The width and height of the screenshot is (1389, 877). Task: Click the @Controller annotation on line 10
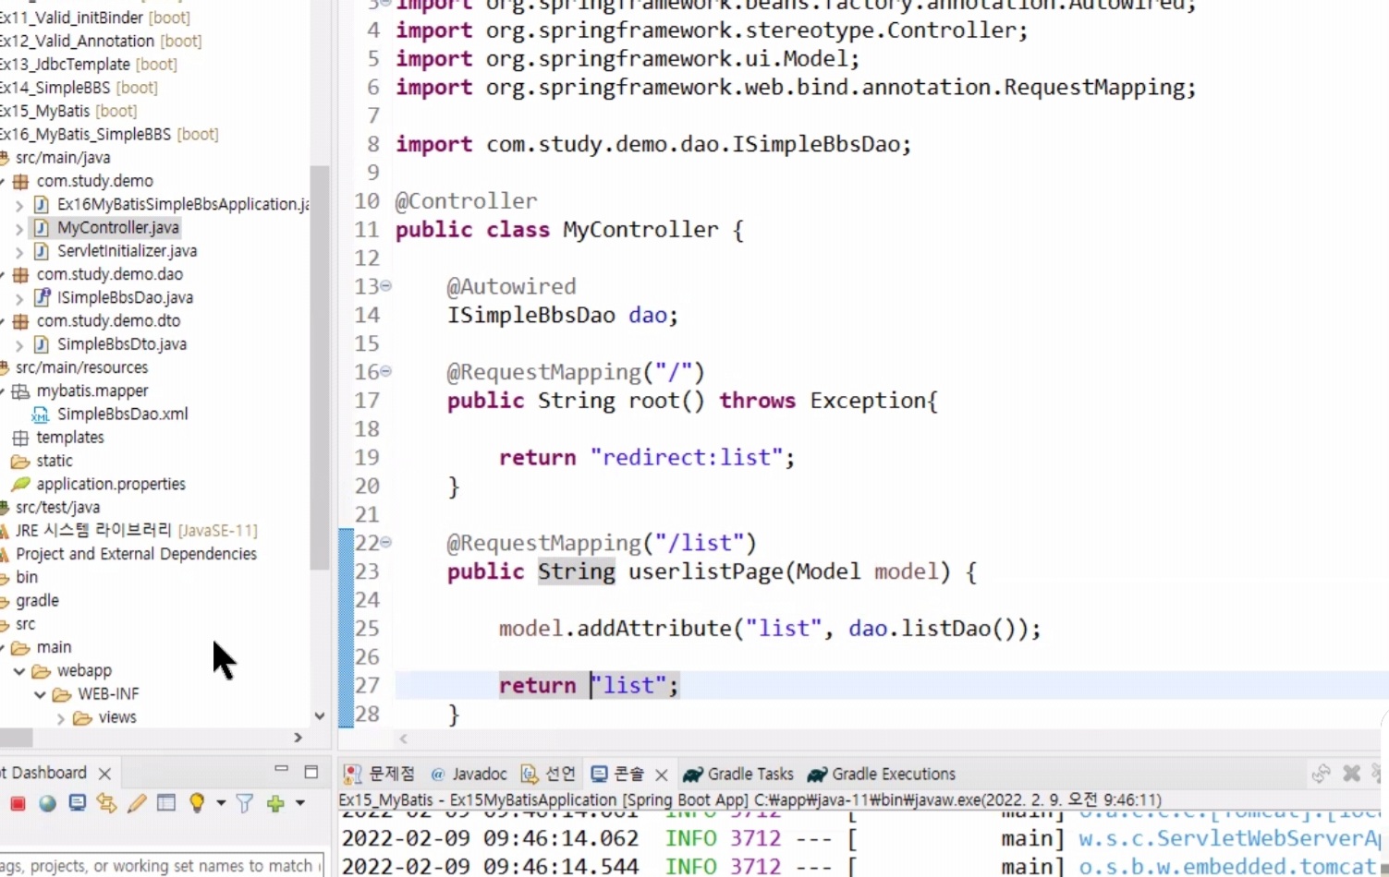point(466,201)
